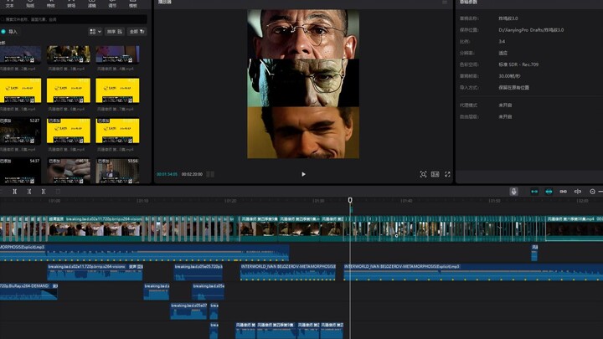This screenshot has height=339, width=603.
Task: Click the aspect ratio icon in the player
Action: pos(435,174)
